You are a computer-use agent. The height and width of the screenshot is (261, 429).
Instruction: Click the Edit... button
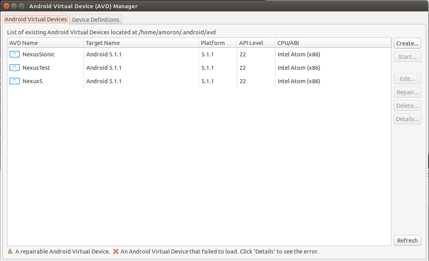tap(407, 79)
